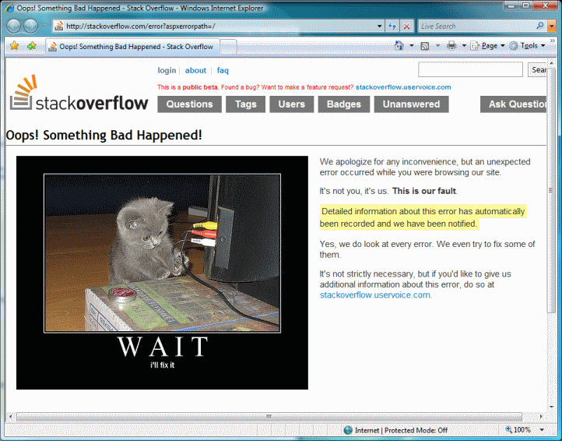This screenshot has width=562, height=441.
Task: Open the Page menu
Action: pos(487,45)
